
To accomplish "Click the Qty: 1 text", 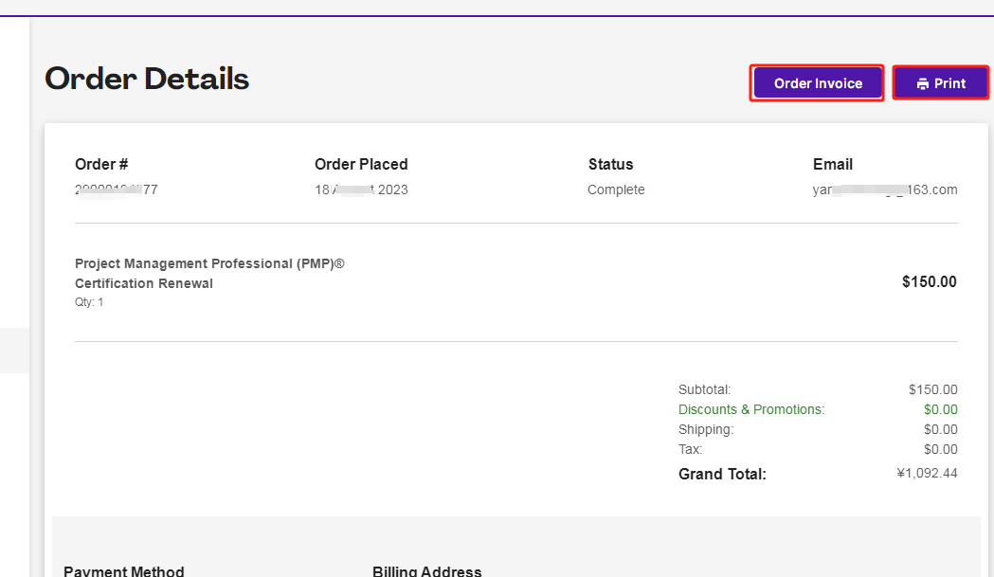I will pos(89,302).
